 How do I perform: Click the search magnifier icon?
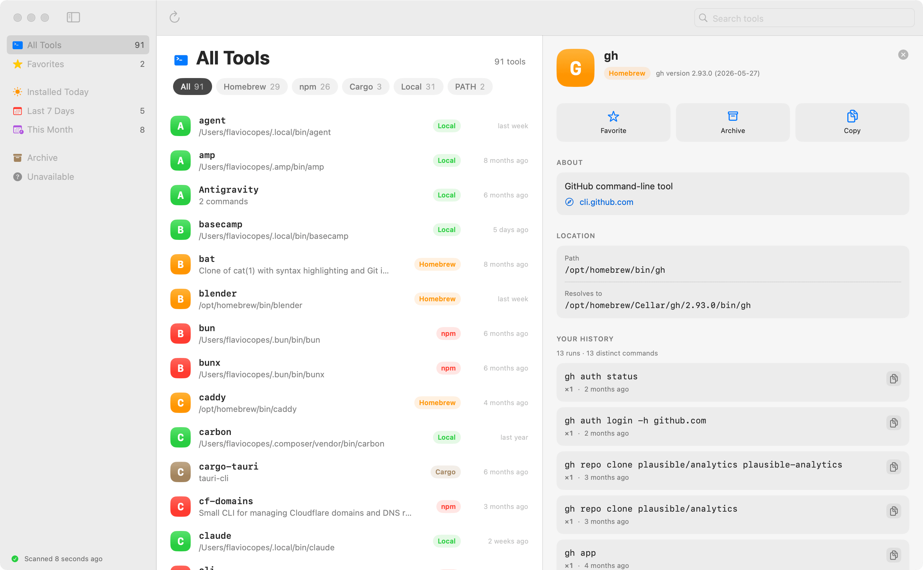(x=703, y=18)
